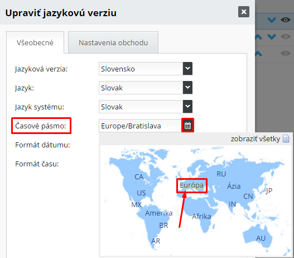This screenshot has width=294, height=258.
Task: Open the timezone picker calendar icon
Action: coord(187,125)
